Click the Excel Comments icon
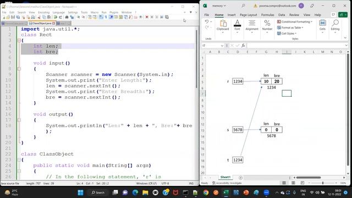 tap(333, 15)
